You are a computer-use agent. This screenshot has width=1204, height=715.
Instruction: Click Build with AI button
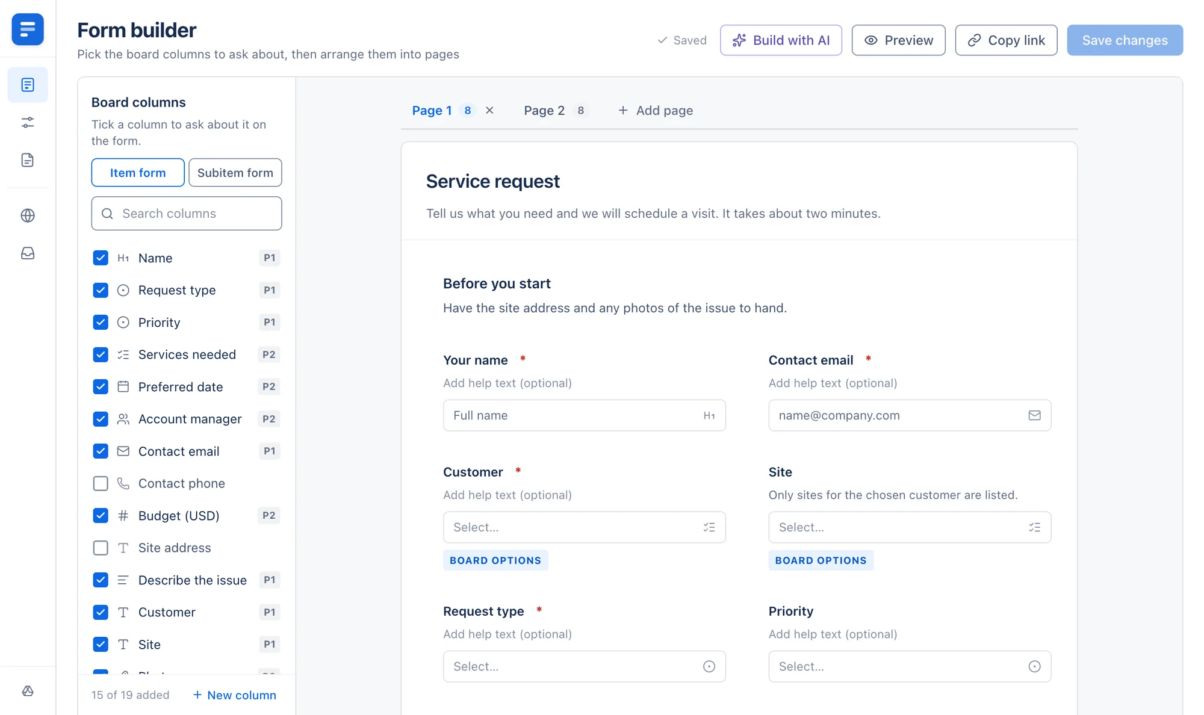781,40
